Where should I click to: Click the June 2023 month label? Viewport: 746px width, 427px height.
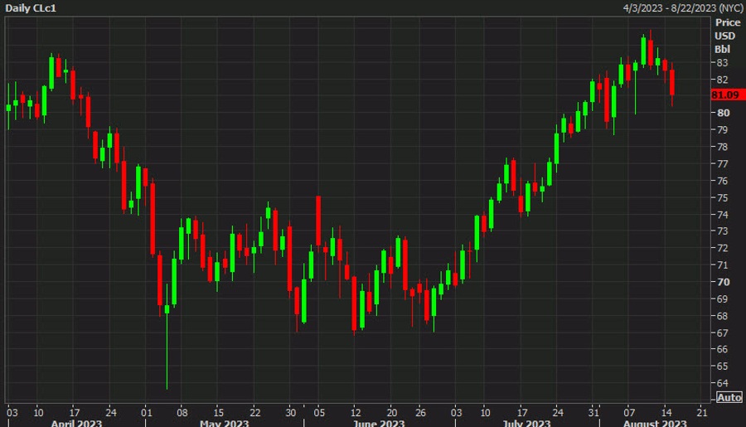coord(377,422)
